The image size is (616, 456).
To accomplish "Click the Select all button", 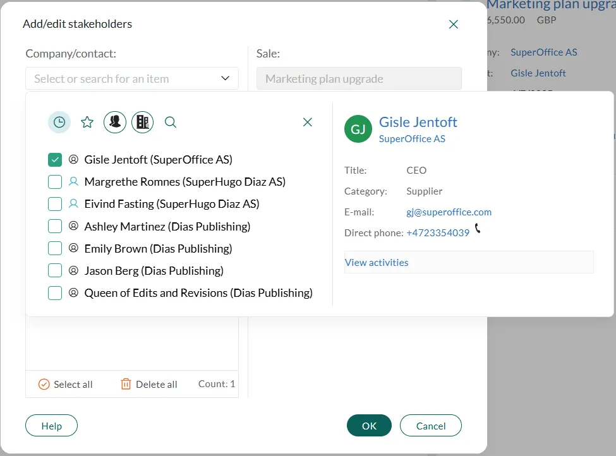I will click(66, 384).
